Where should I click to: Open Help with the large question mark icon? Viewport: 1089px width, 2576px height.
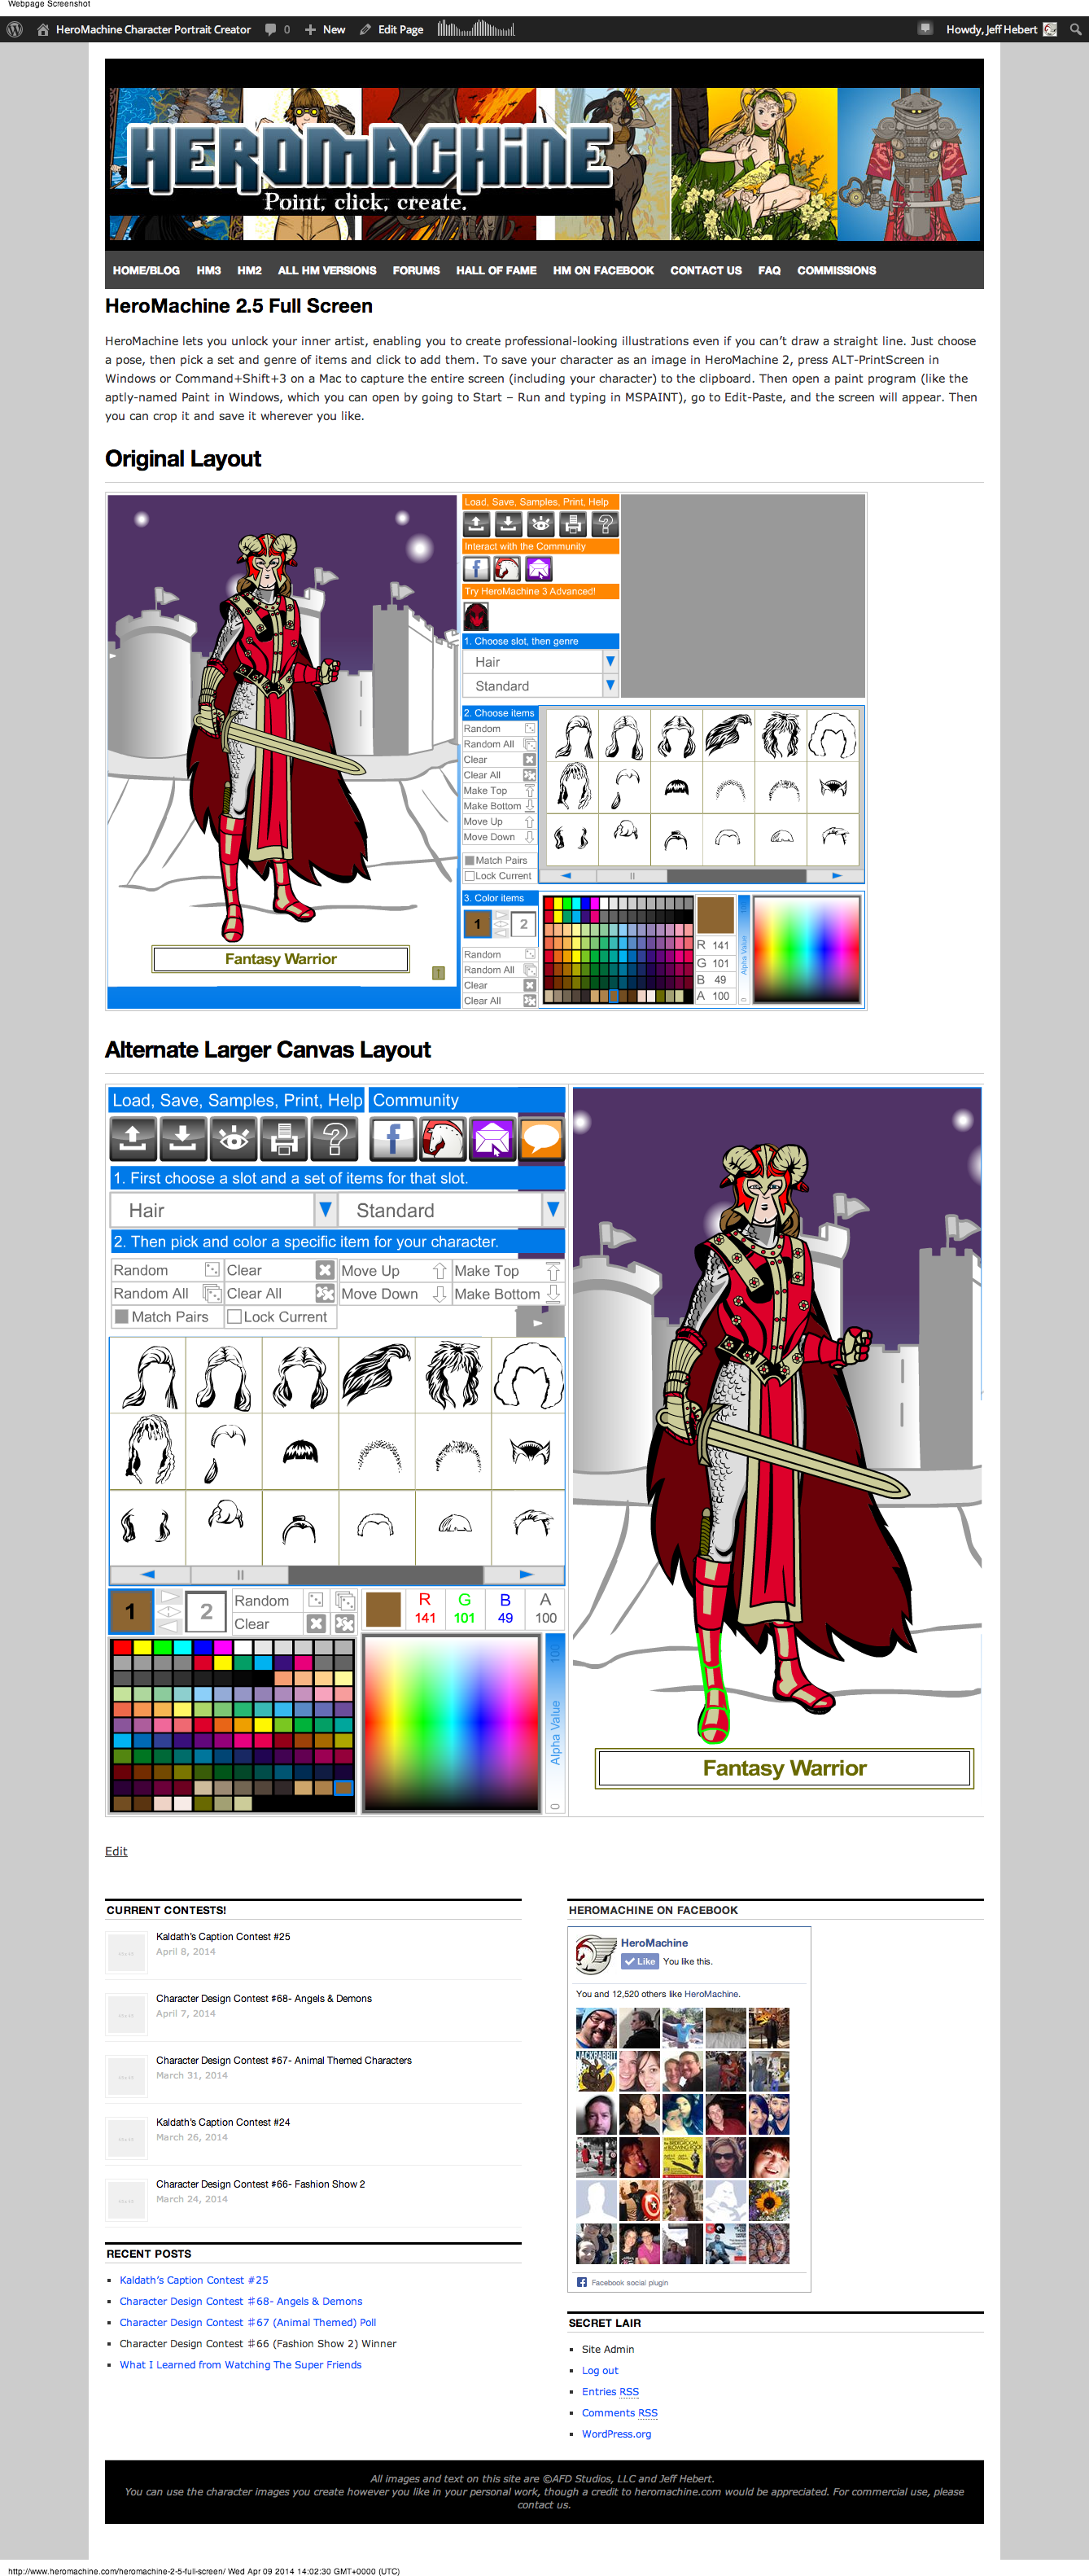point(336,1139)
